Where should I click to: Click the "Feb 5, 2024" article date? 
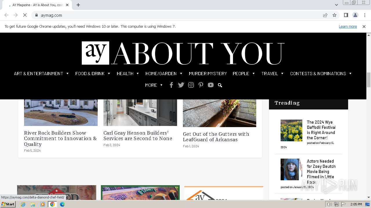pos(32,151)
